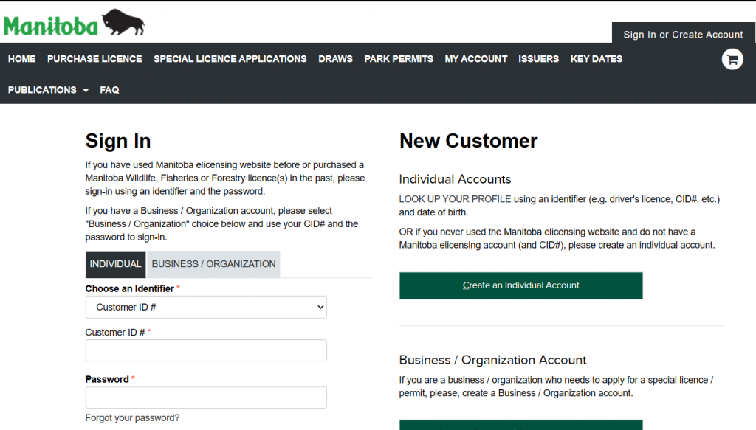Focus the Customer ID # input field
Screen dimensions: 756x430
click(206, 350)
